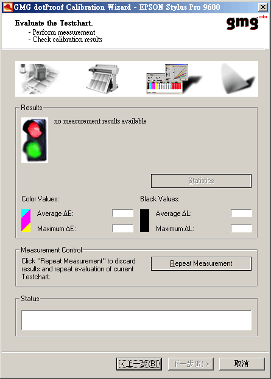Click the color gamut step icon
This screenshot has height=379, width=271.
pos(238,79)
